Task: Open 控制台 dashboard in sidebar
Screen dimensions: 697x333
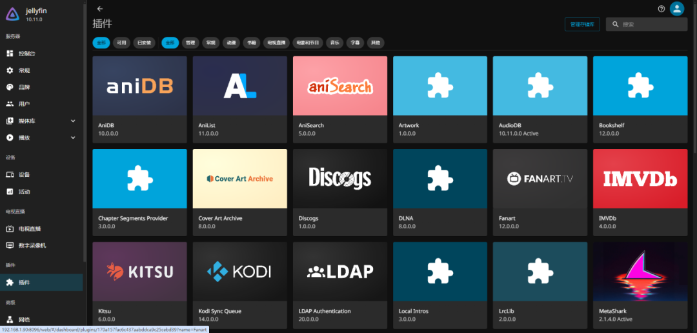Action: tap(41, 54)
